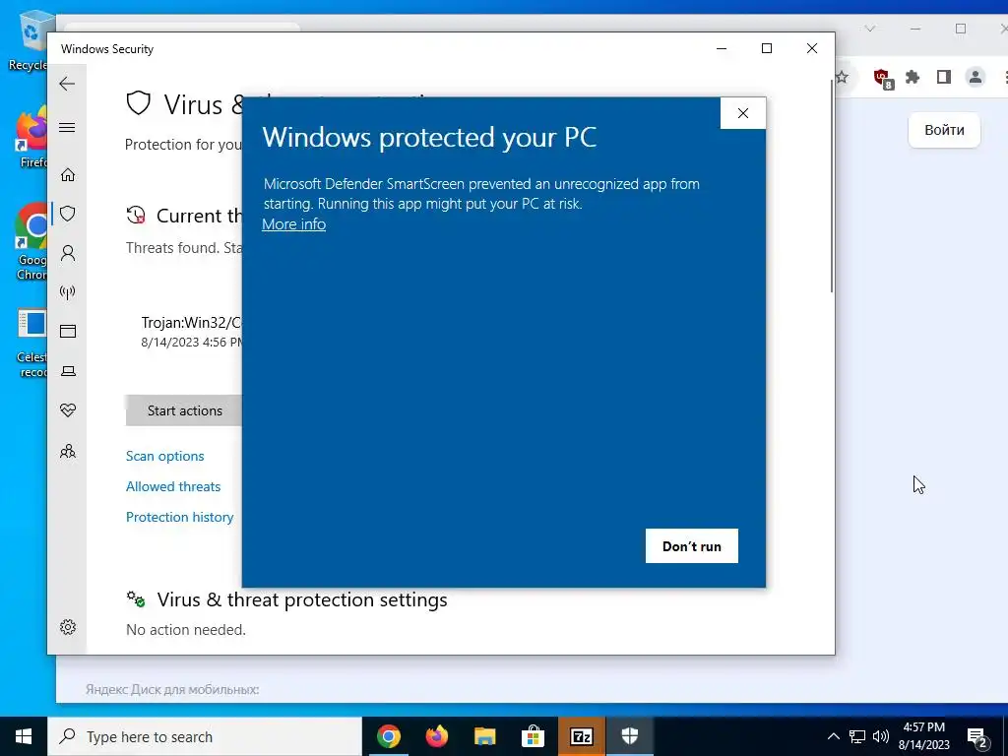This screenshot has width=1008, height=756.
Task: Bookmark page with Chrome star icon
Action: [x=842, y=78]
